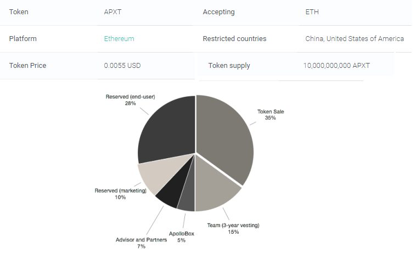The height and width of the screenshot is (254, 416).
Task: Click the Token supply label
Action: [229, 66]
